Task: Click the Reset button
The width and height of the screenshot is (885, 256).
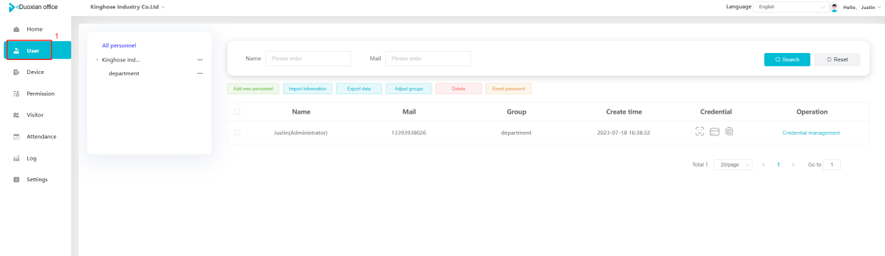Action: (837, 59)
